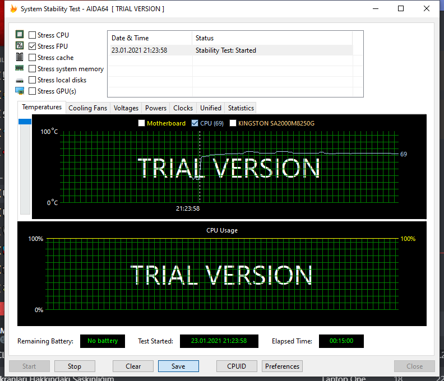Image resolution: width=444 pixels, height=381 pixels.
Task: Click the 69 temperature value label on graph
Action: (404, 154)
